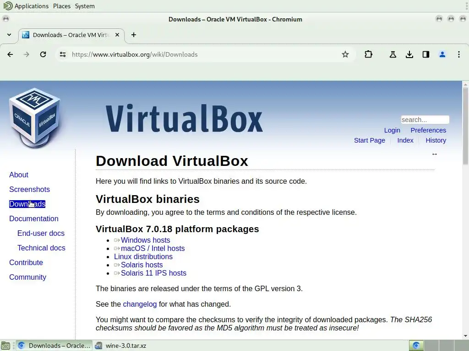Open Contribute in sidebar
Image resolution: width=469 pixels, height=351 pixels.
26,262
